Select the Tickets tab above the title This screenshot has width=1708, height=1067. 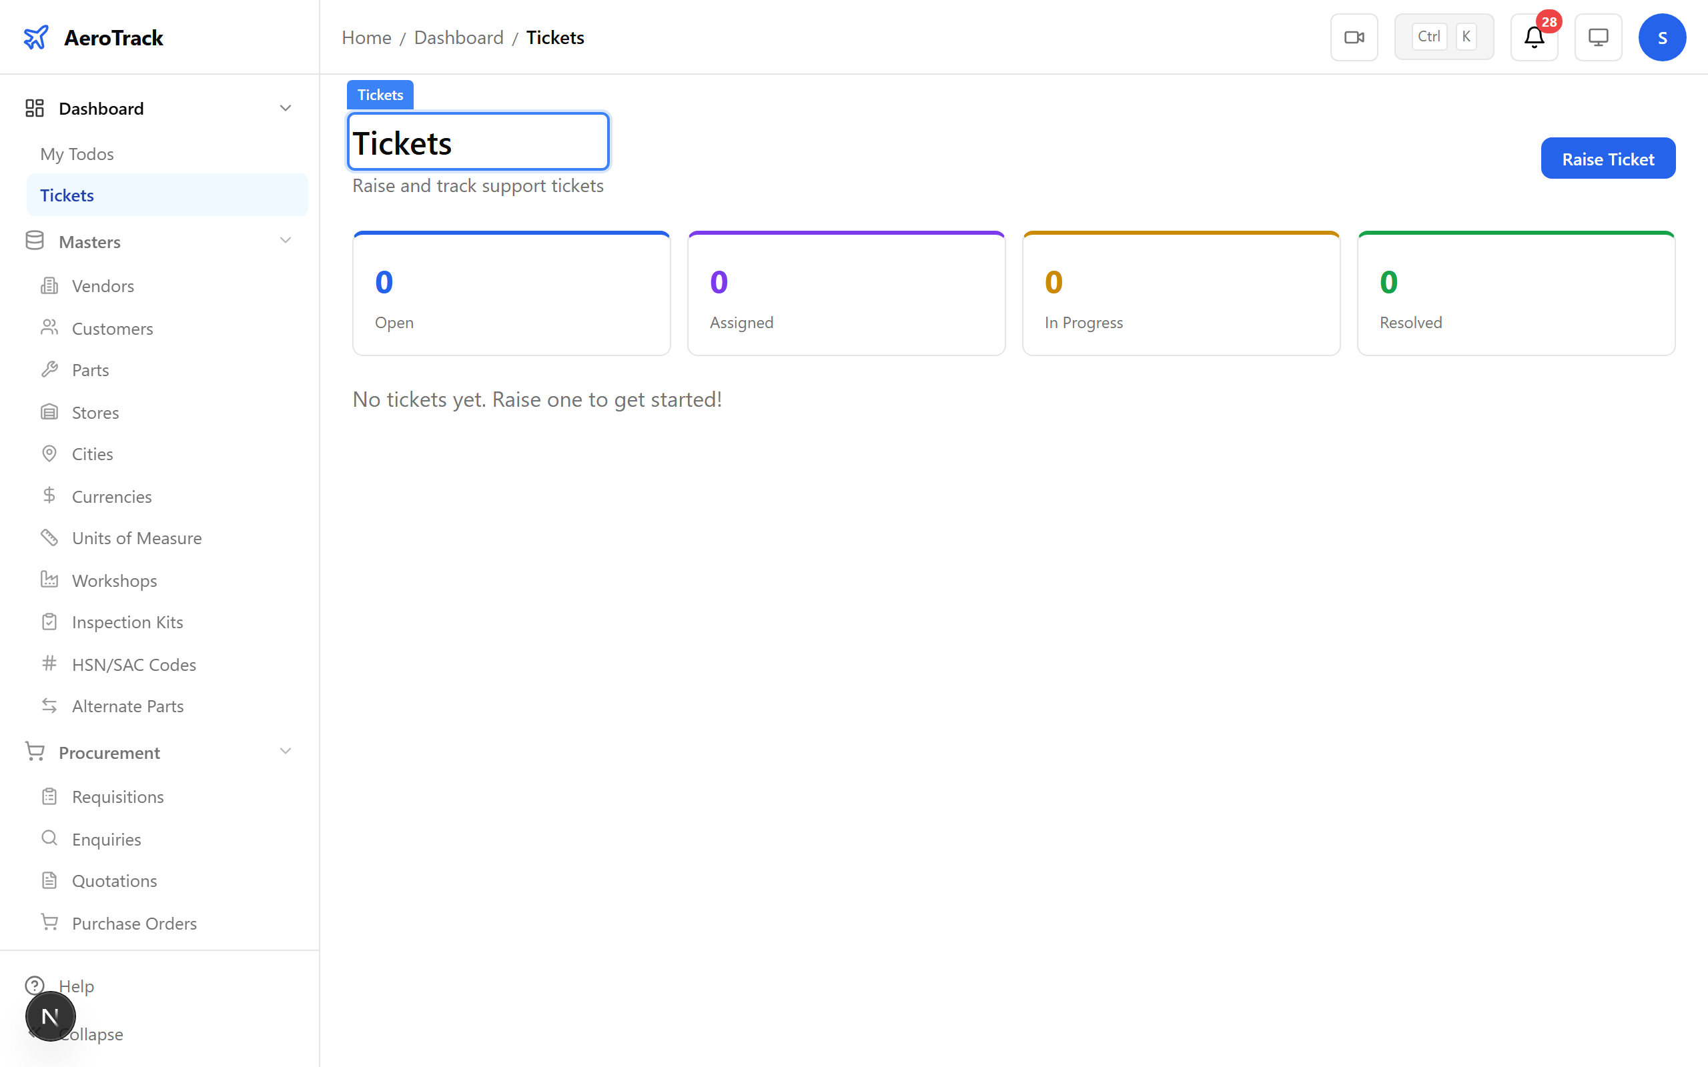[380, 94]
